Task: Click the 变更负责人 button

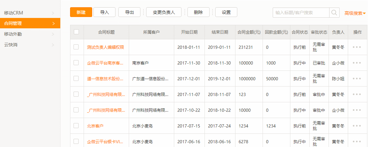Action: coord(164,12)
